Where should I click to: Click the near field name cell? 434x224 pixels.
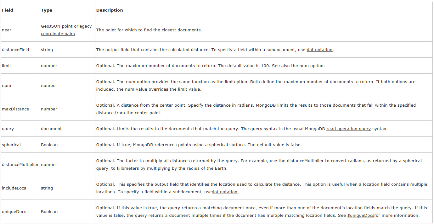20,30
